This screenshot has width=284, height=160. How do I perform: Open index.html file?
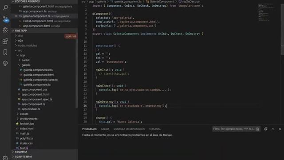tap(27, 128)
